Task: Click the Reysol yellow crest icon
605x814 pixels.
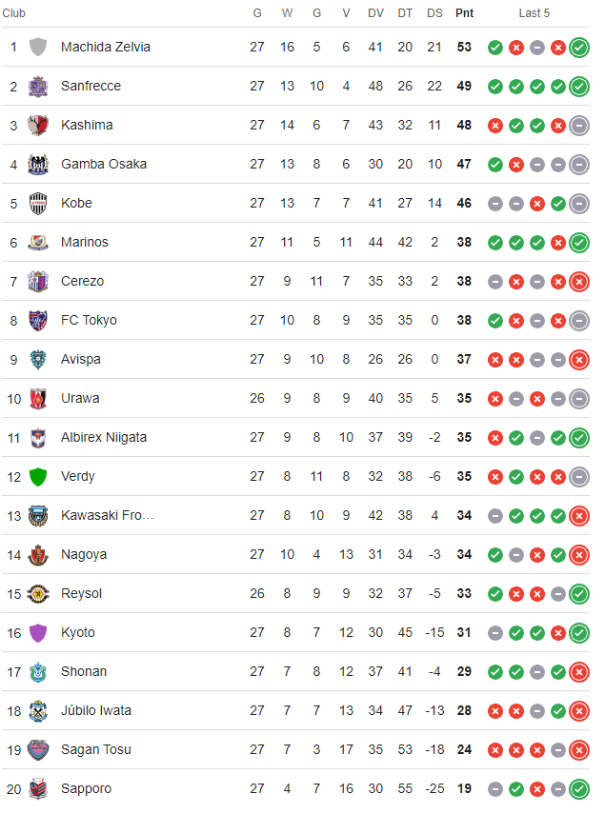Action: (x=38, y=593)
